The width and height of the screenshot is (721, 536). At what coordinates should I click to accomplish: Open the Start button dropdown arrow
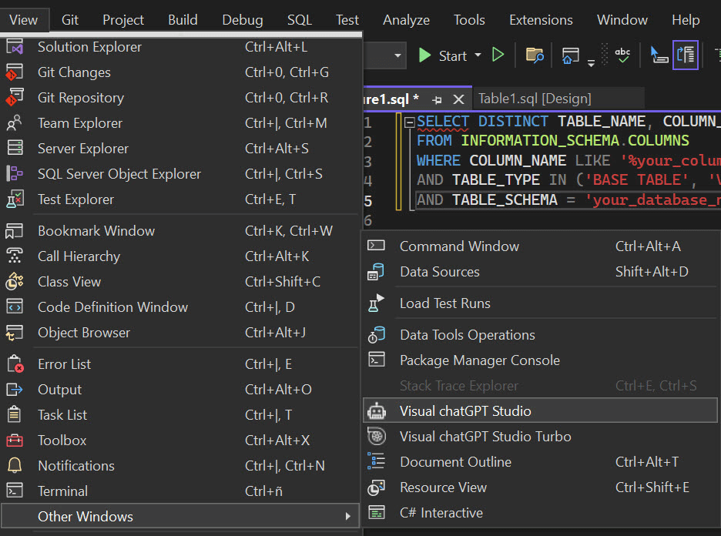[478, 55]
